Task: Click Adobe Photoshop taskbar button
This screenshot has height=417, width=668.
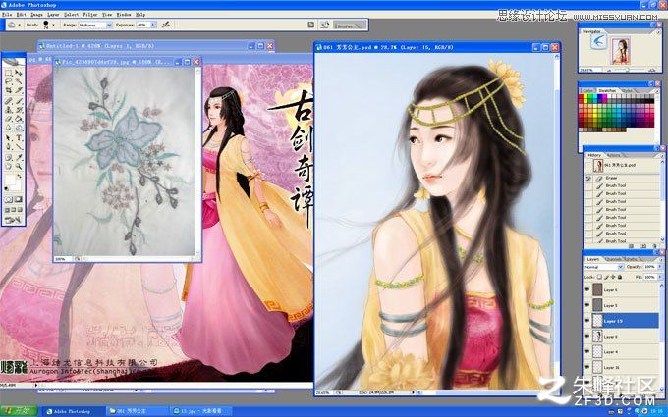Action: (73, 411)
